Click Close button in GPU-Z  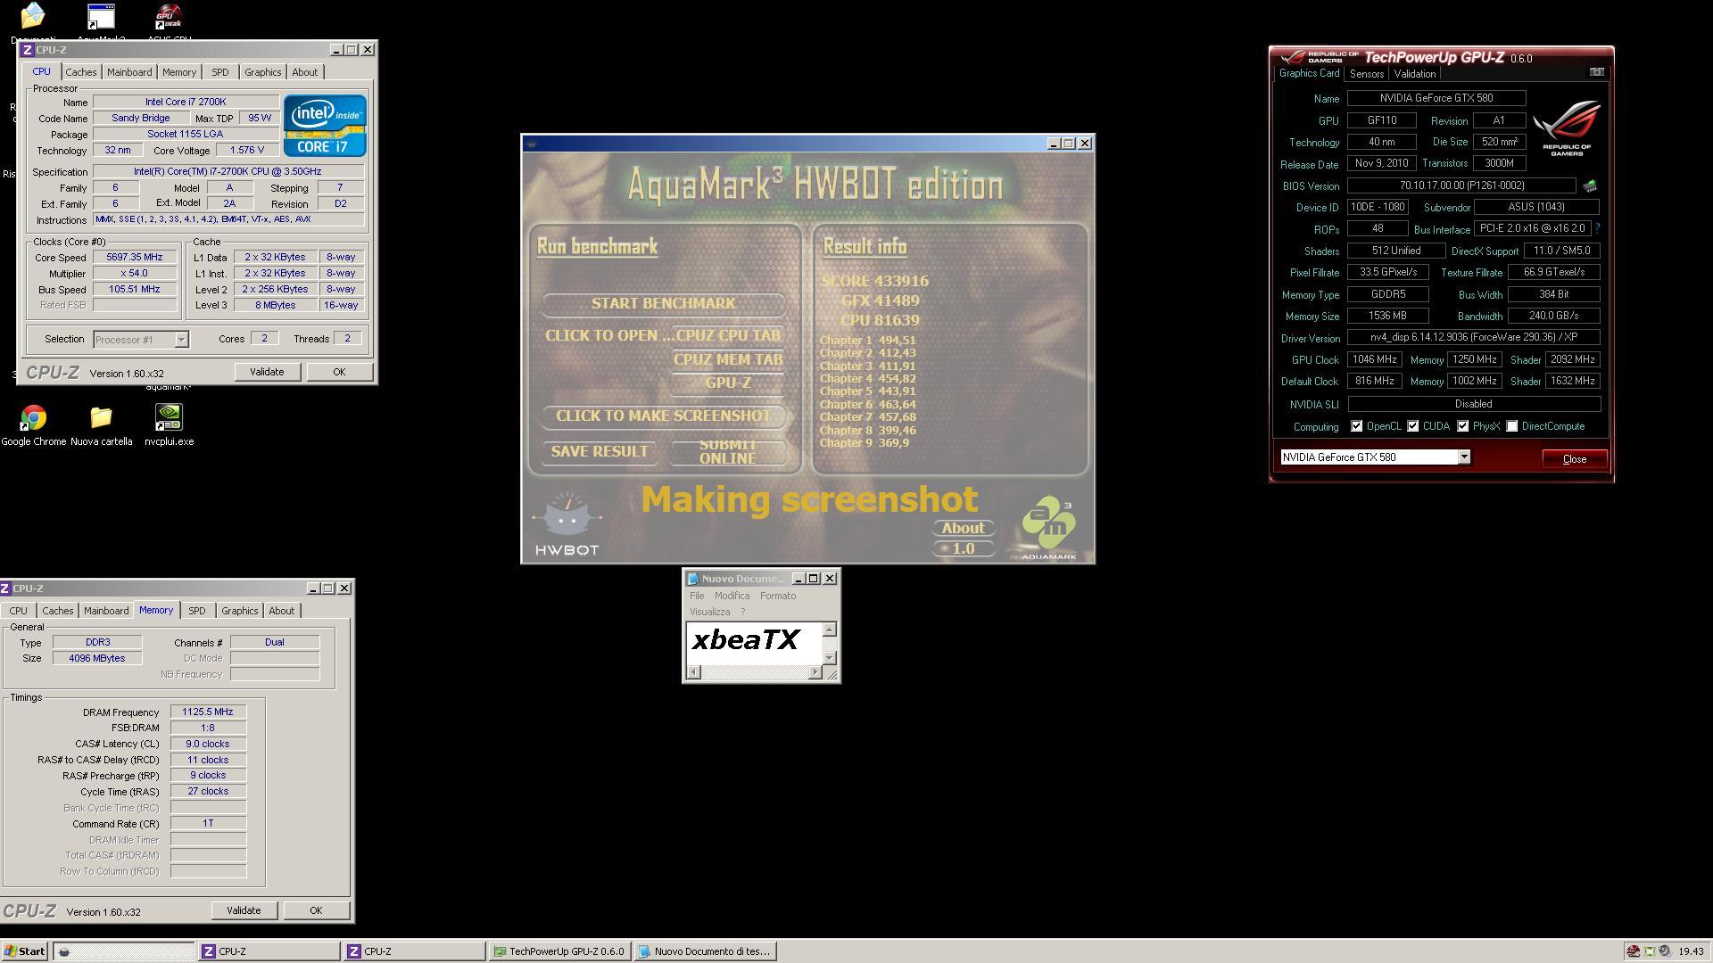pyautogui.click(x=1575, y=459)
